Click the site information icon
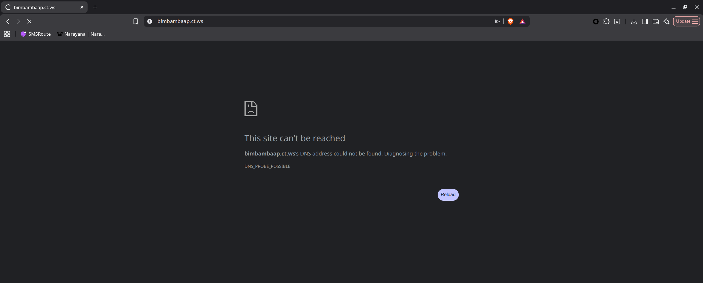 click(x=150, y=21)
